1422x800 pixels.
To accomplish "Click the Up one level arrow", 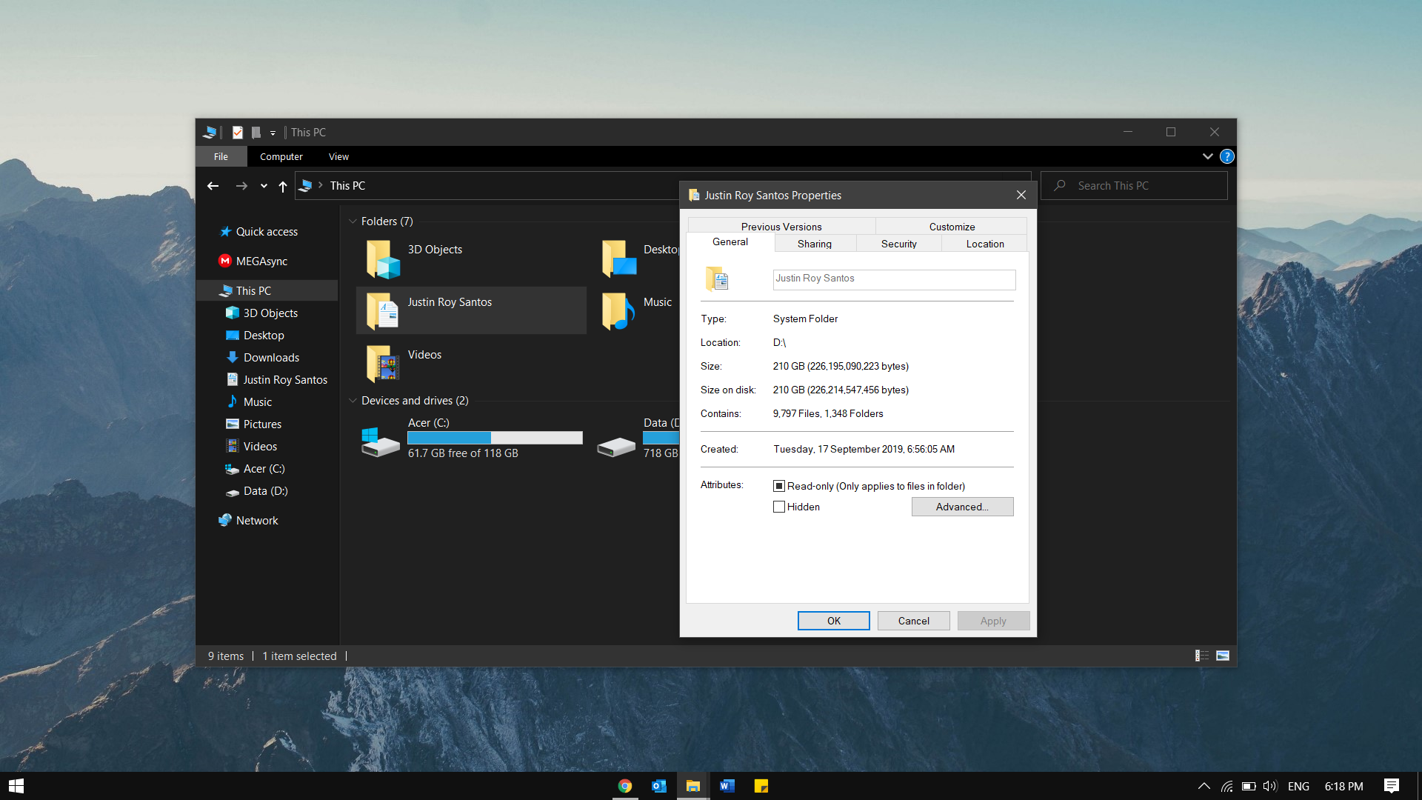I will (283, 186).
